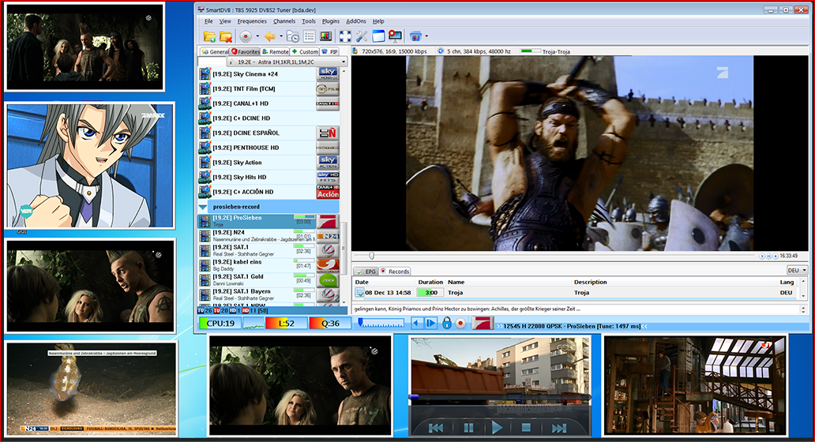Collapse the prosieben-record channel group

point(203,206)
